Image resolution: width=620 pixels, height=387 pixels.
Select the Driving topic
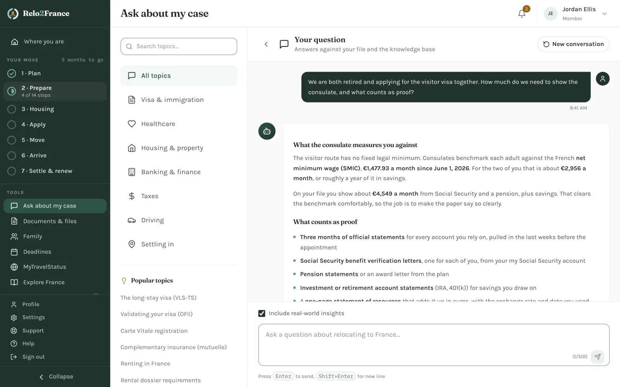click(x=179, y=220)
